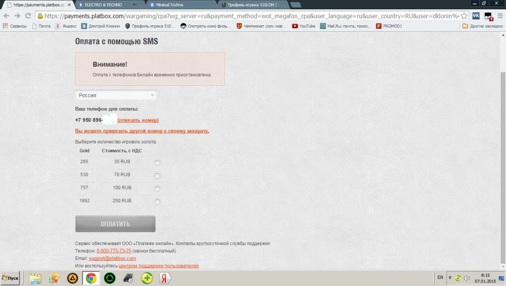The width and height of the screenshot is (506, 286).
Task: Click the green tray sync icon
Action: pos(458,278)
